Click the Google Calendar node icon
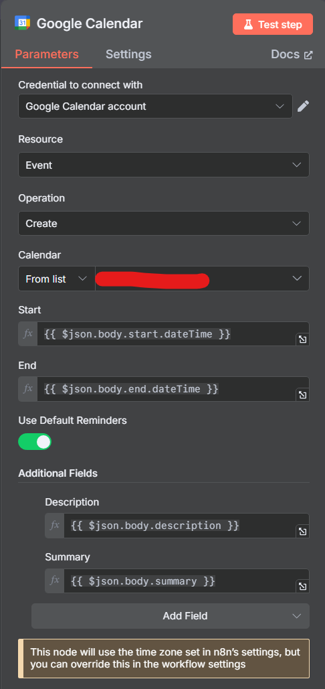The height and width of the screenshot is (689, 325). 22,23
